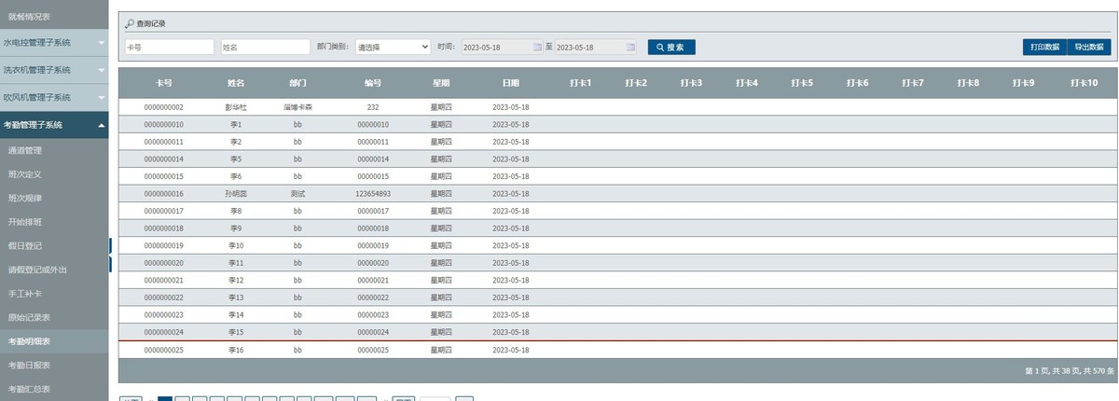Select name cell 李2
1119x401 pixels.
[236, 142]
